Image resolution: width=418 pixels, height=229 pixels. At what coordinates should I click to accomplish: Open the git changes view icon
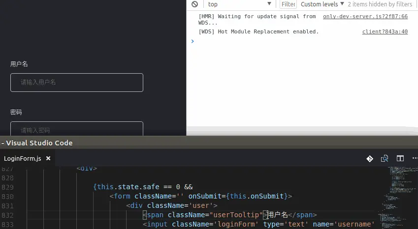[370, 159]
